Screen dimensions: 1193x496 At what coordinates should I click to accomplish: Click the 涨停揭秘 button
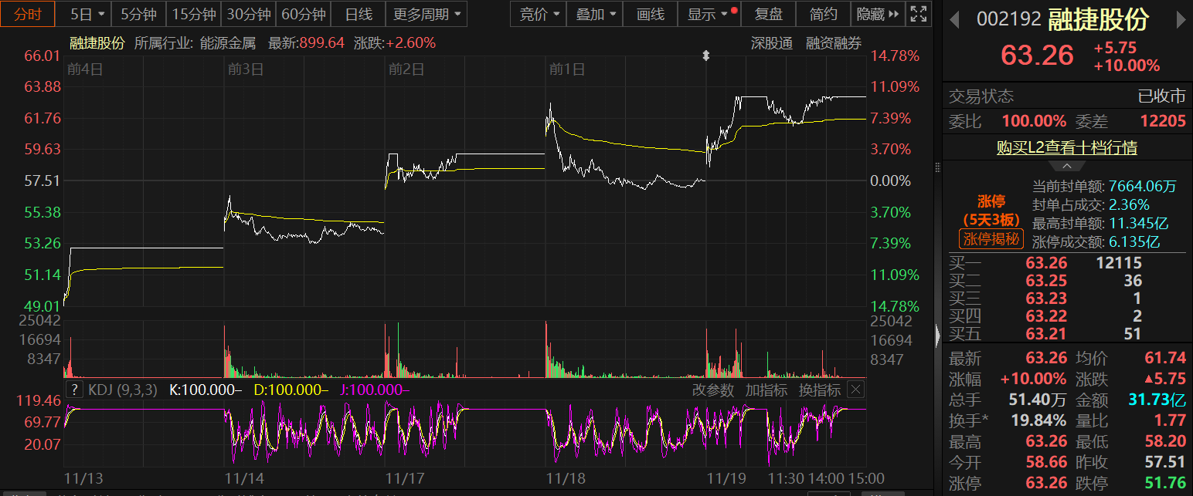[991, 239]
